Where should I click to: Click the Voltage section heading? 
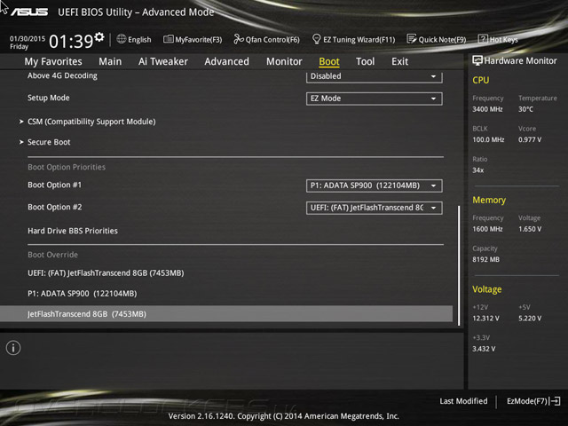point(487,289)
